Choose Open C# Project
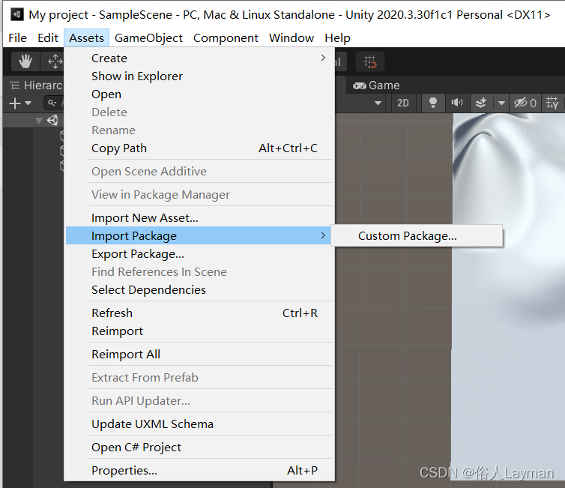The image size is (565, 488). 198,448
